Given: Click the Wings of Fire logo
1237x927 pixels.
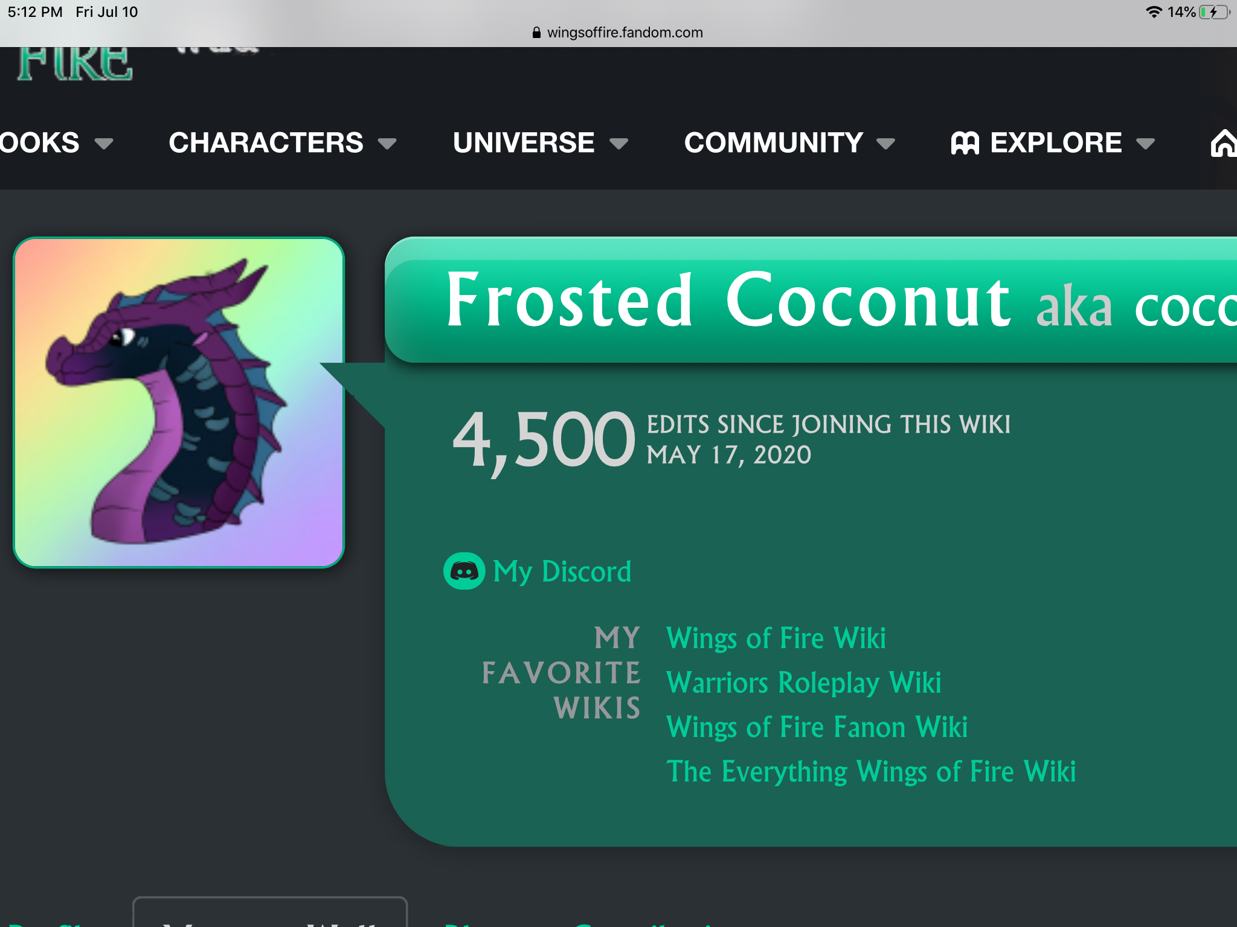Looking at the screenshot, I should 75,63.
